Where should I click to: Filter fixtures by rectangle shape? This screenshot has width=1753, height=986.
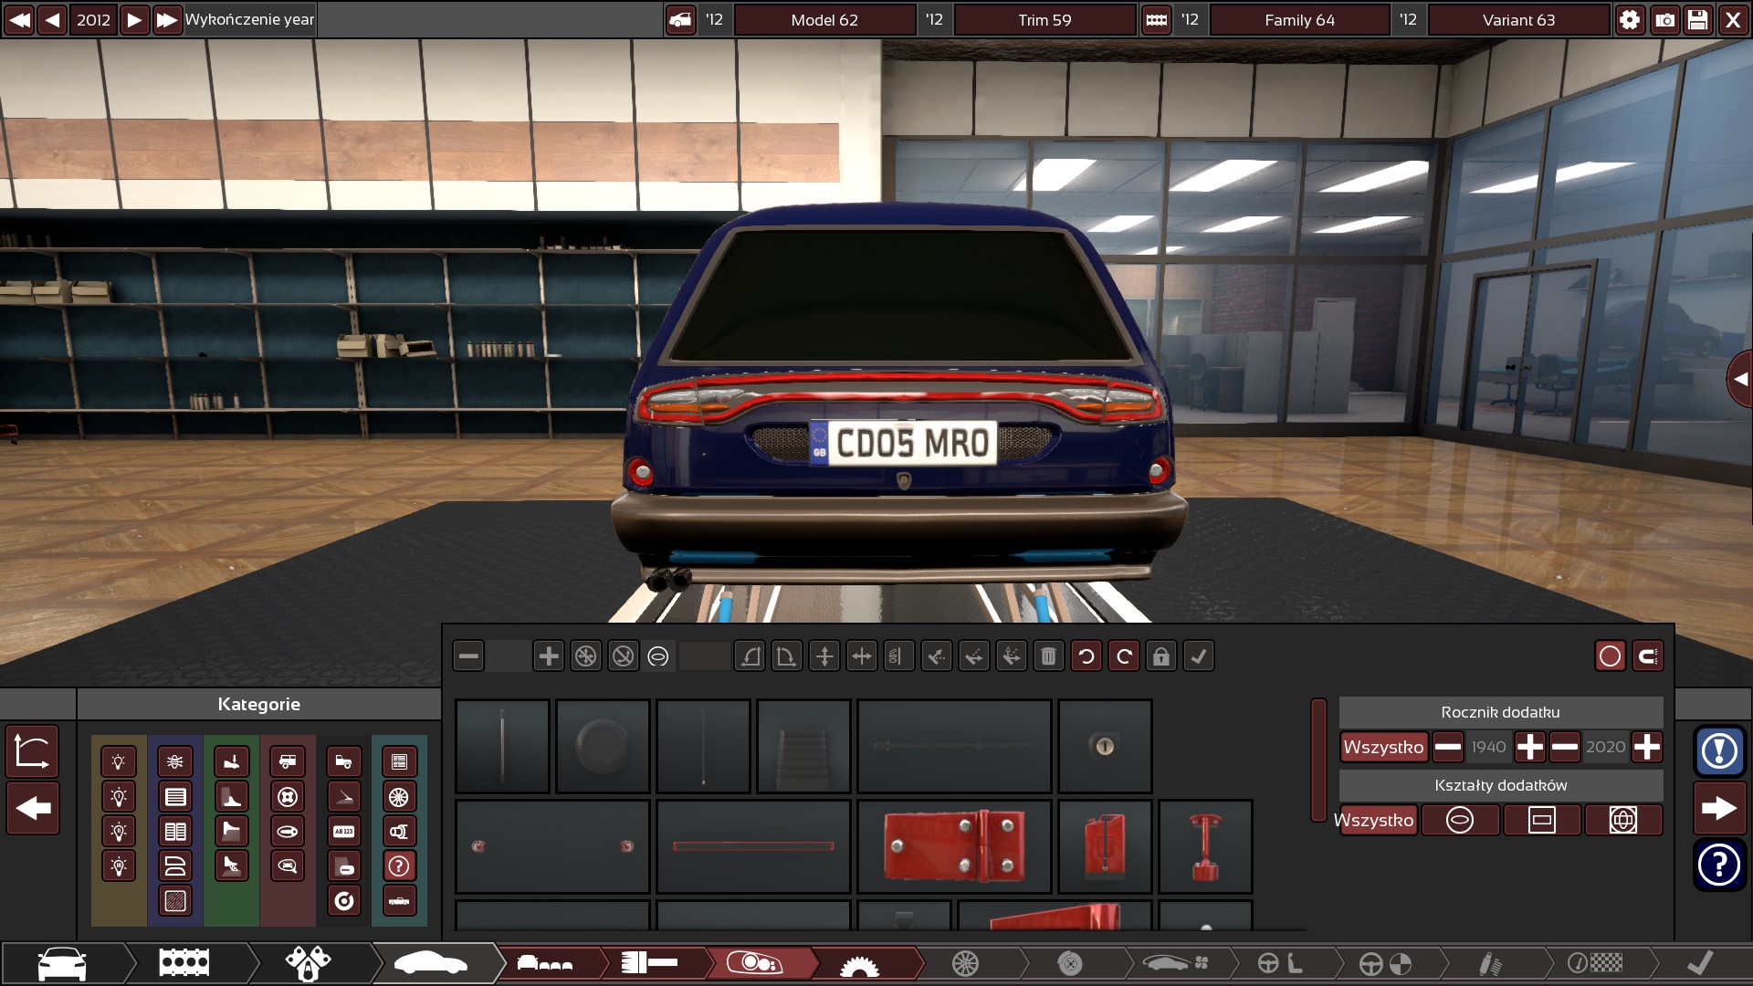[x=1541, y=820]
